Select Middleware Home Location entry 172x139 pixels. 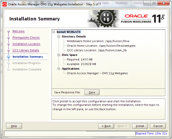[98, 41]
